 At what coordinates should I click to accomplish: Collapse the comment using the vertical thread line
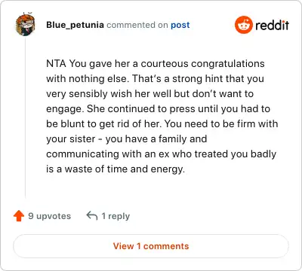25,118
